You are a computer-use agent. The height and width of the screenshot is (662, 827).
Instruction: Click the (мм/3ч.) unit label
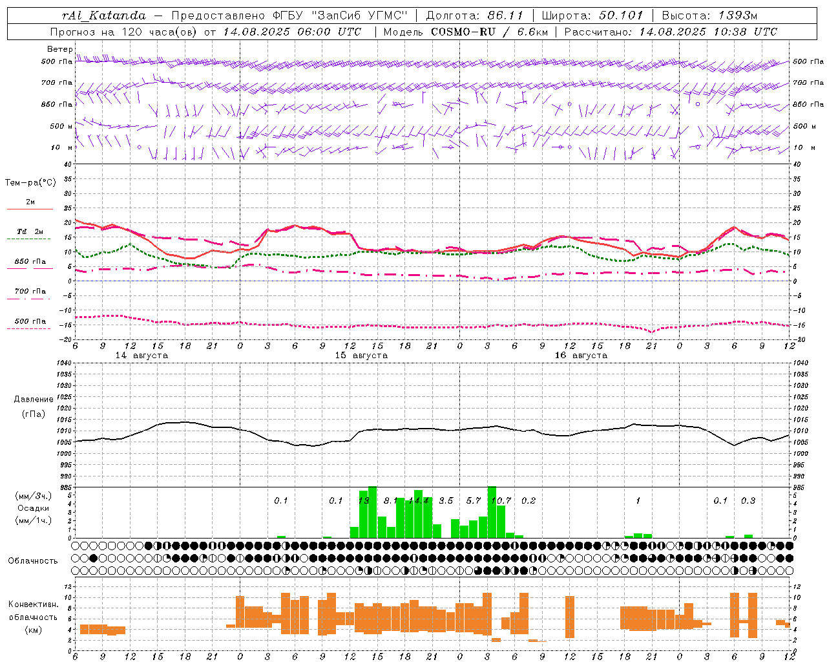pos(34,496)
